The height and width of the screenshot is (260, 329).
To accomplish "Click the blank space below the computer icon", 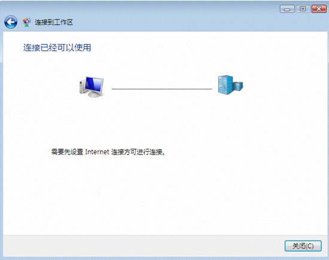I will click(92, 117).
